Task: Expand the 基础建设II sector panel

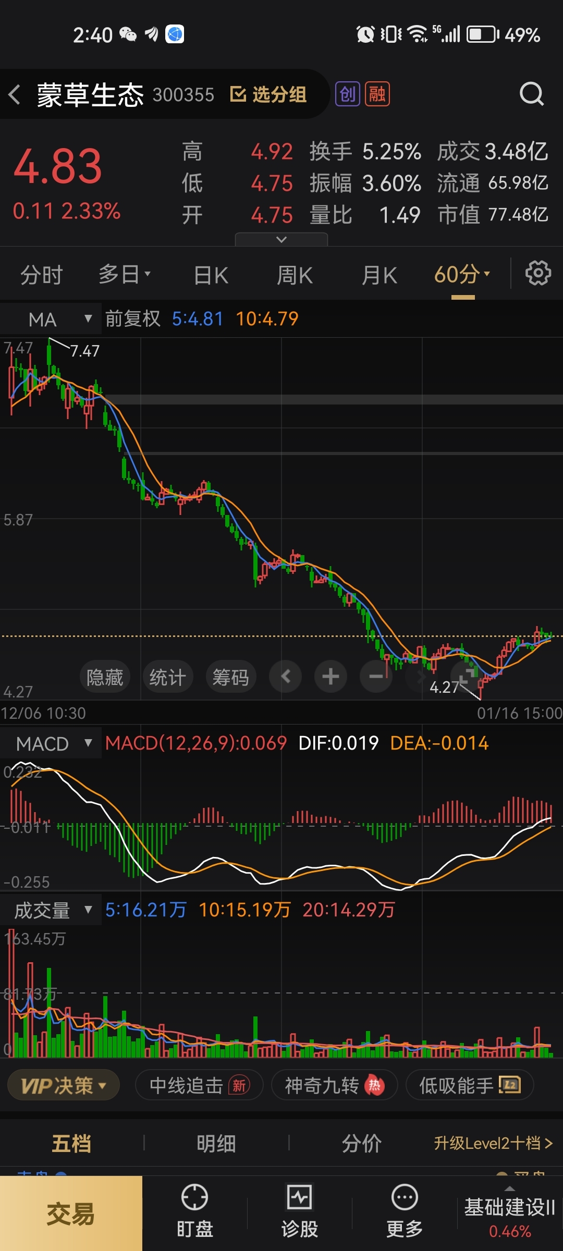Action: [510, 1215]
